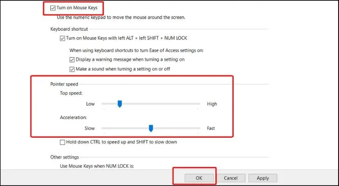Click the Cancel button

click(231, 178)
